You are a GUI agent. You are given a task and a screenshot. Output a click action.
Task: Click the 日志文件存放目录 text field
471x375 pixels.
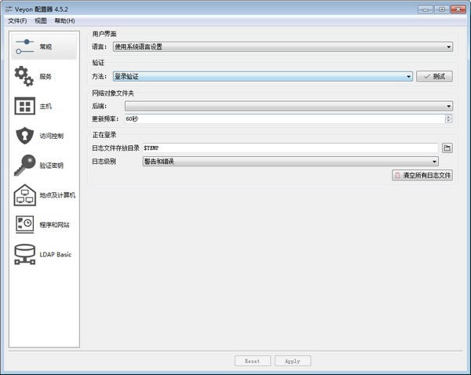289,147
